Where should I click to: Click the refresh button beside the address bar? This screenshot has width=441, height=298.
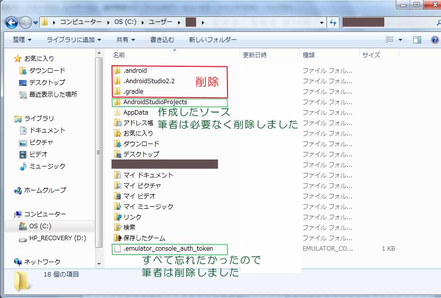pos(332,22)
